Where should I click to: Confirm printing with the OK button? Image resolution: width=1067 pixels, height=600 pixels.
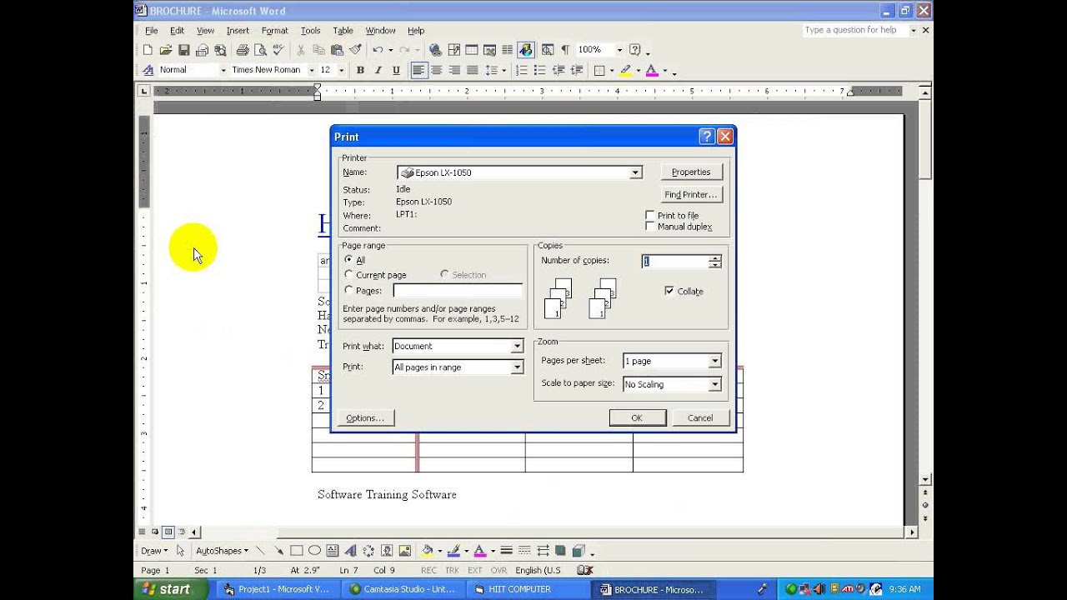tap(637, 417)
